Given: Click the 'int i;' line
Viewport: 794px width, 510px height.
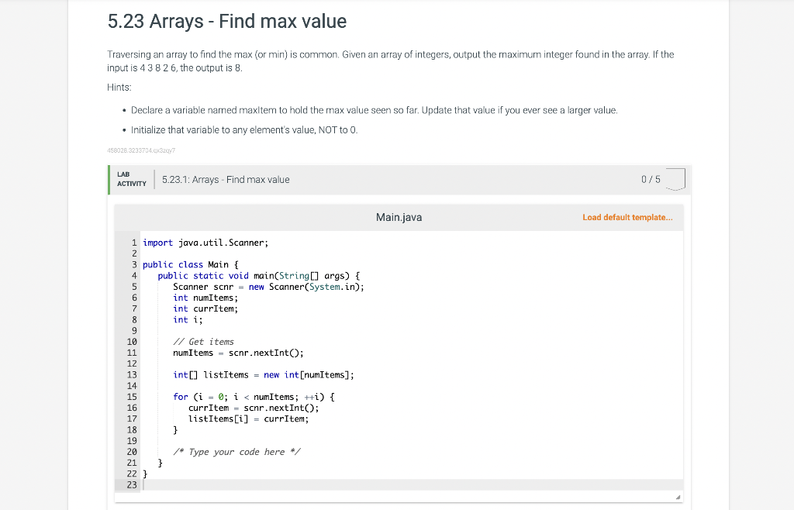Looking at the screenshot, I should tap(188, 320).
